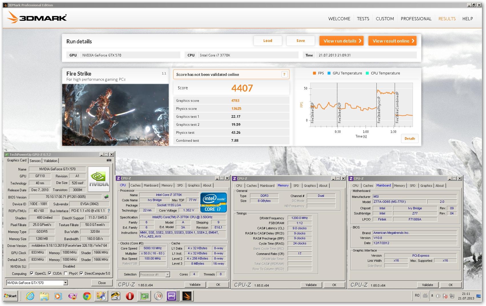
Task: Open the chart Details button
Action: coord(410,138)
